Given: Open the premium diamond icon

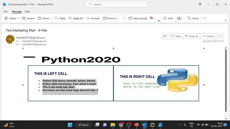Looking at the screenshot, I should pyautogui.click(x=200, y=4).
